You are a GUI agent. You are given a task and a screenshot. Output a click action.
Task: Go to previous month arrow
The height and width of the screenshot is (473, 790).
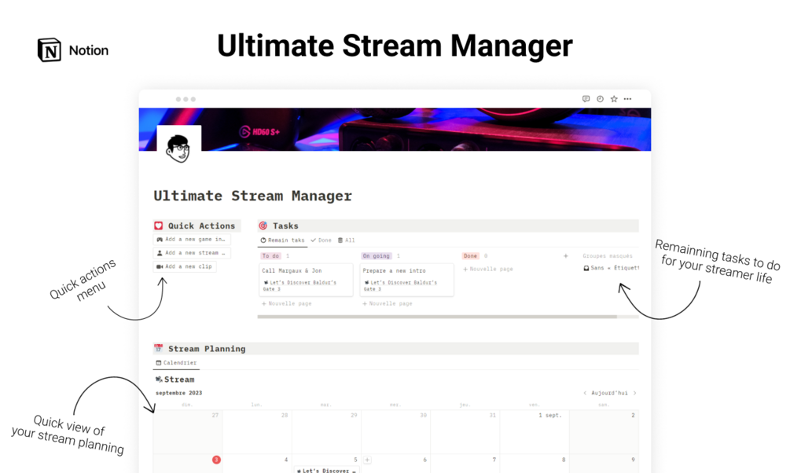(584, 393)
